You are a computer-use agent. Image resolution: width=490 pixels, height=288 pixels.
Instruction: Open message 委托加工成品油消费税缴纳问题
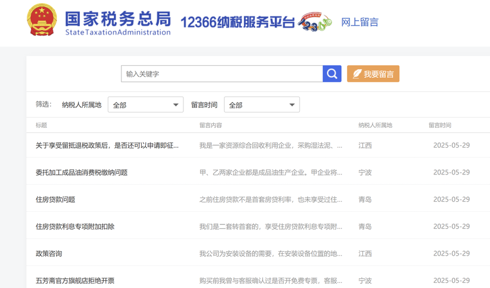(x=81, y=173)
